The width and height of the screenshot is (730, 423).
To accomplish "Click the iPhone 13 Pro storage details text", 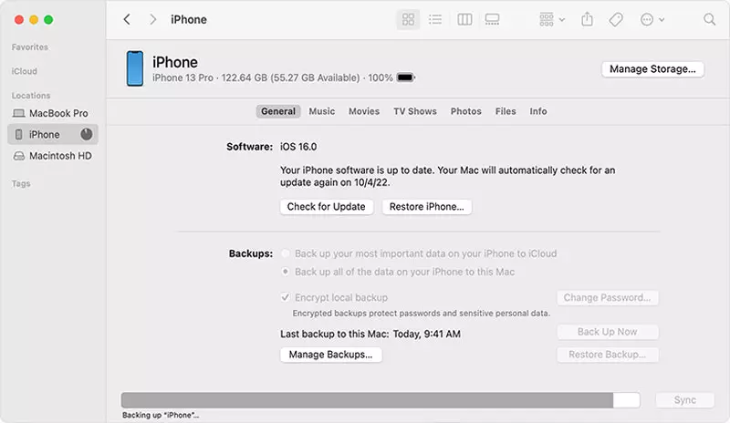I will pyautogui.click(x=272, y=77).
